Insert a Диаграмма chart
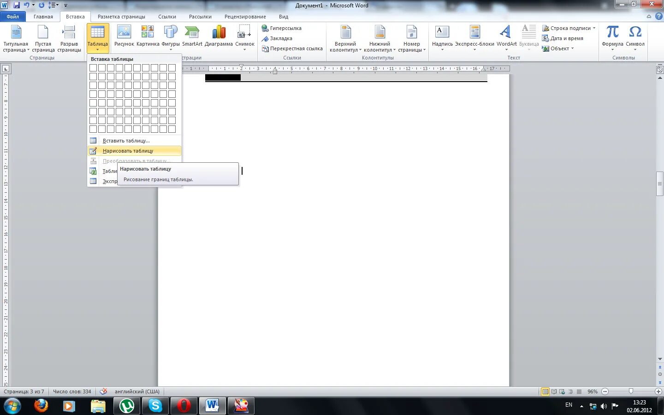The height and width of the screenshot is (415, 664). point(219,37)
